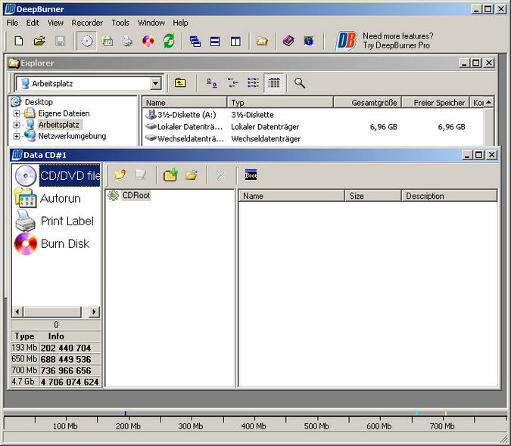The width and height of the screenshot is (511, 446).
Task: Click the disabled Save floppy icon
Action: tap(61, 41)
